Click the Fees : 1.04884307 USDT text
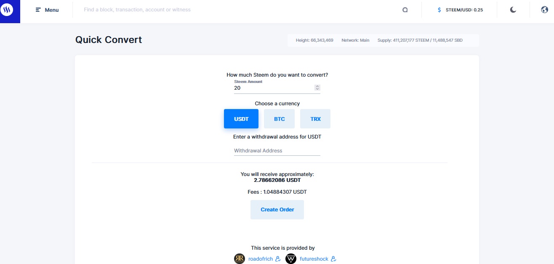The width and height of the screenshot is (554, 264). [x=277, y=192]
